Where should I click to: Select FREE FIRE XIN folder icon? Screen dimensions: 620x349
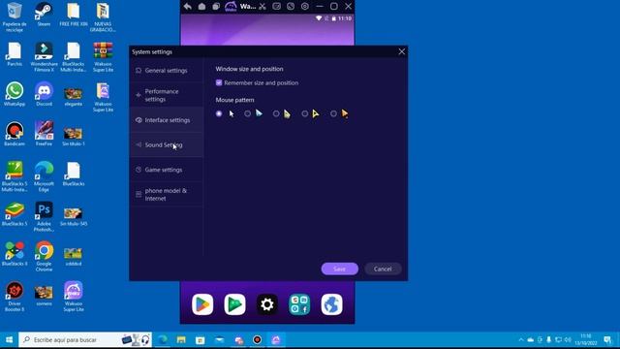[74, 15]
